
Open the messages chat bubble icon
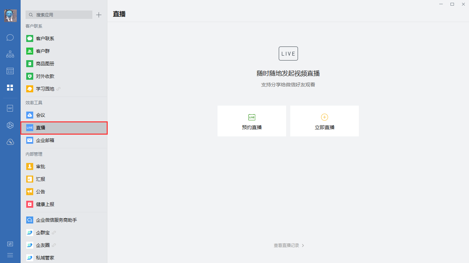pyautogui.click(x=10, y=37)
